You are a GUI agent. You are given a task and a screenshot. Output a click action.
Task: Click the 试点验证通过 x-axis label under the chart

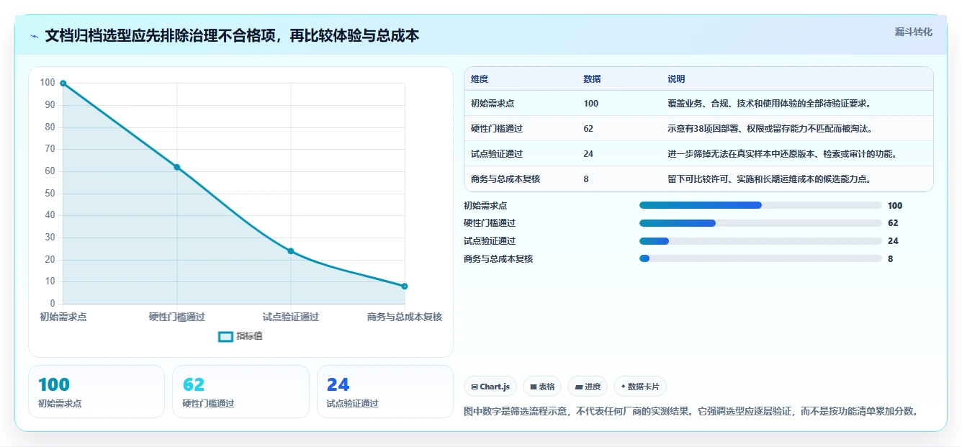pyautogui.click(x=291, y=317)
